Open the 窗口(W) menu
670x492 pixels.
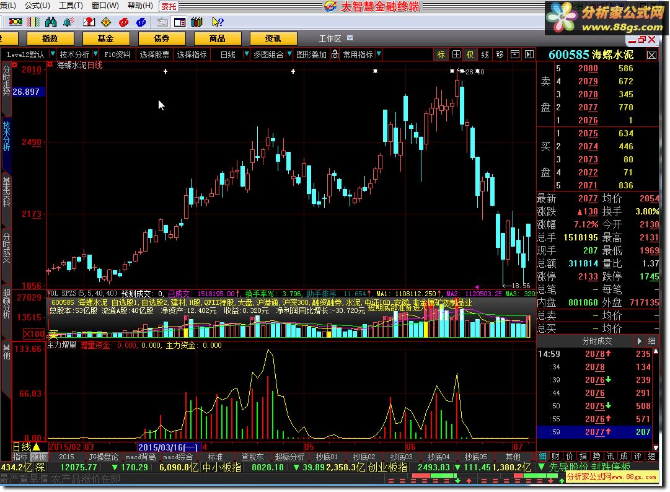105,6
